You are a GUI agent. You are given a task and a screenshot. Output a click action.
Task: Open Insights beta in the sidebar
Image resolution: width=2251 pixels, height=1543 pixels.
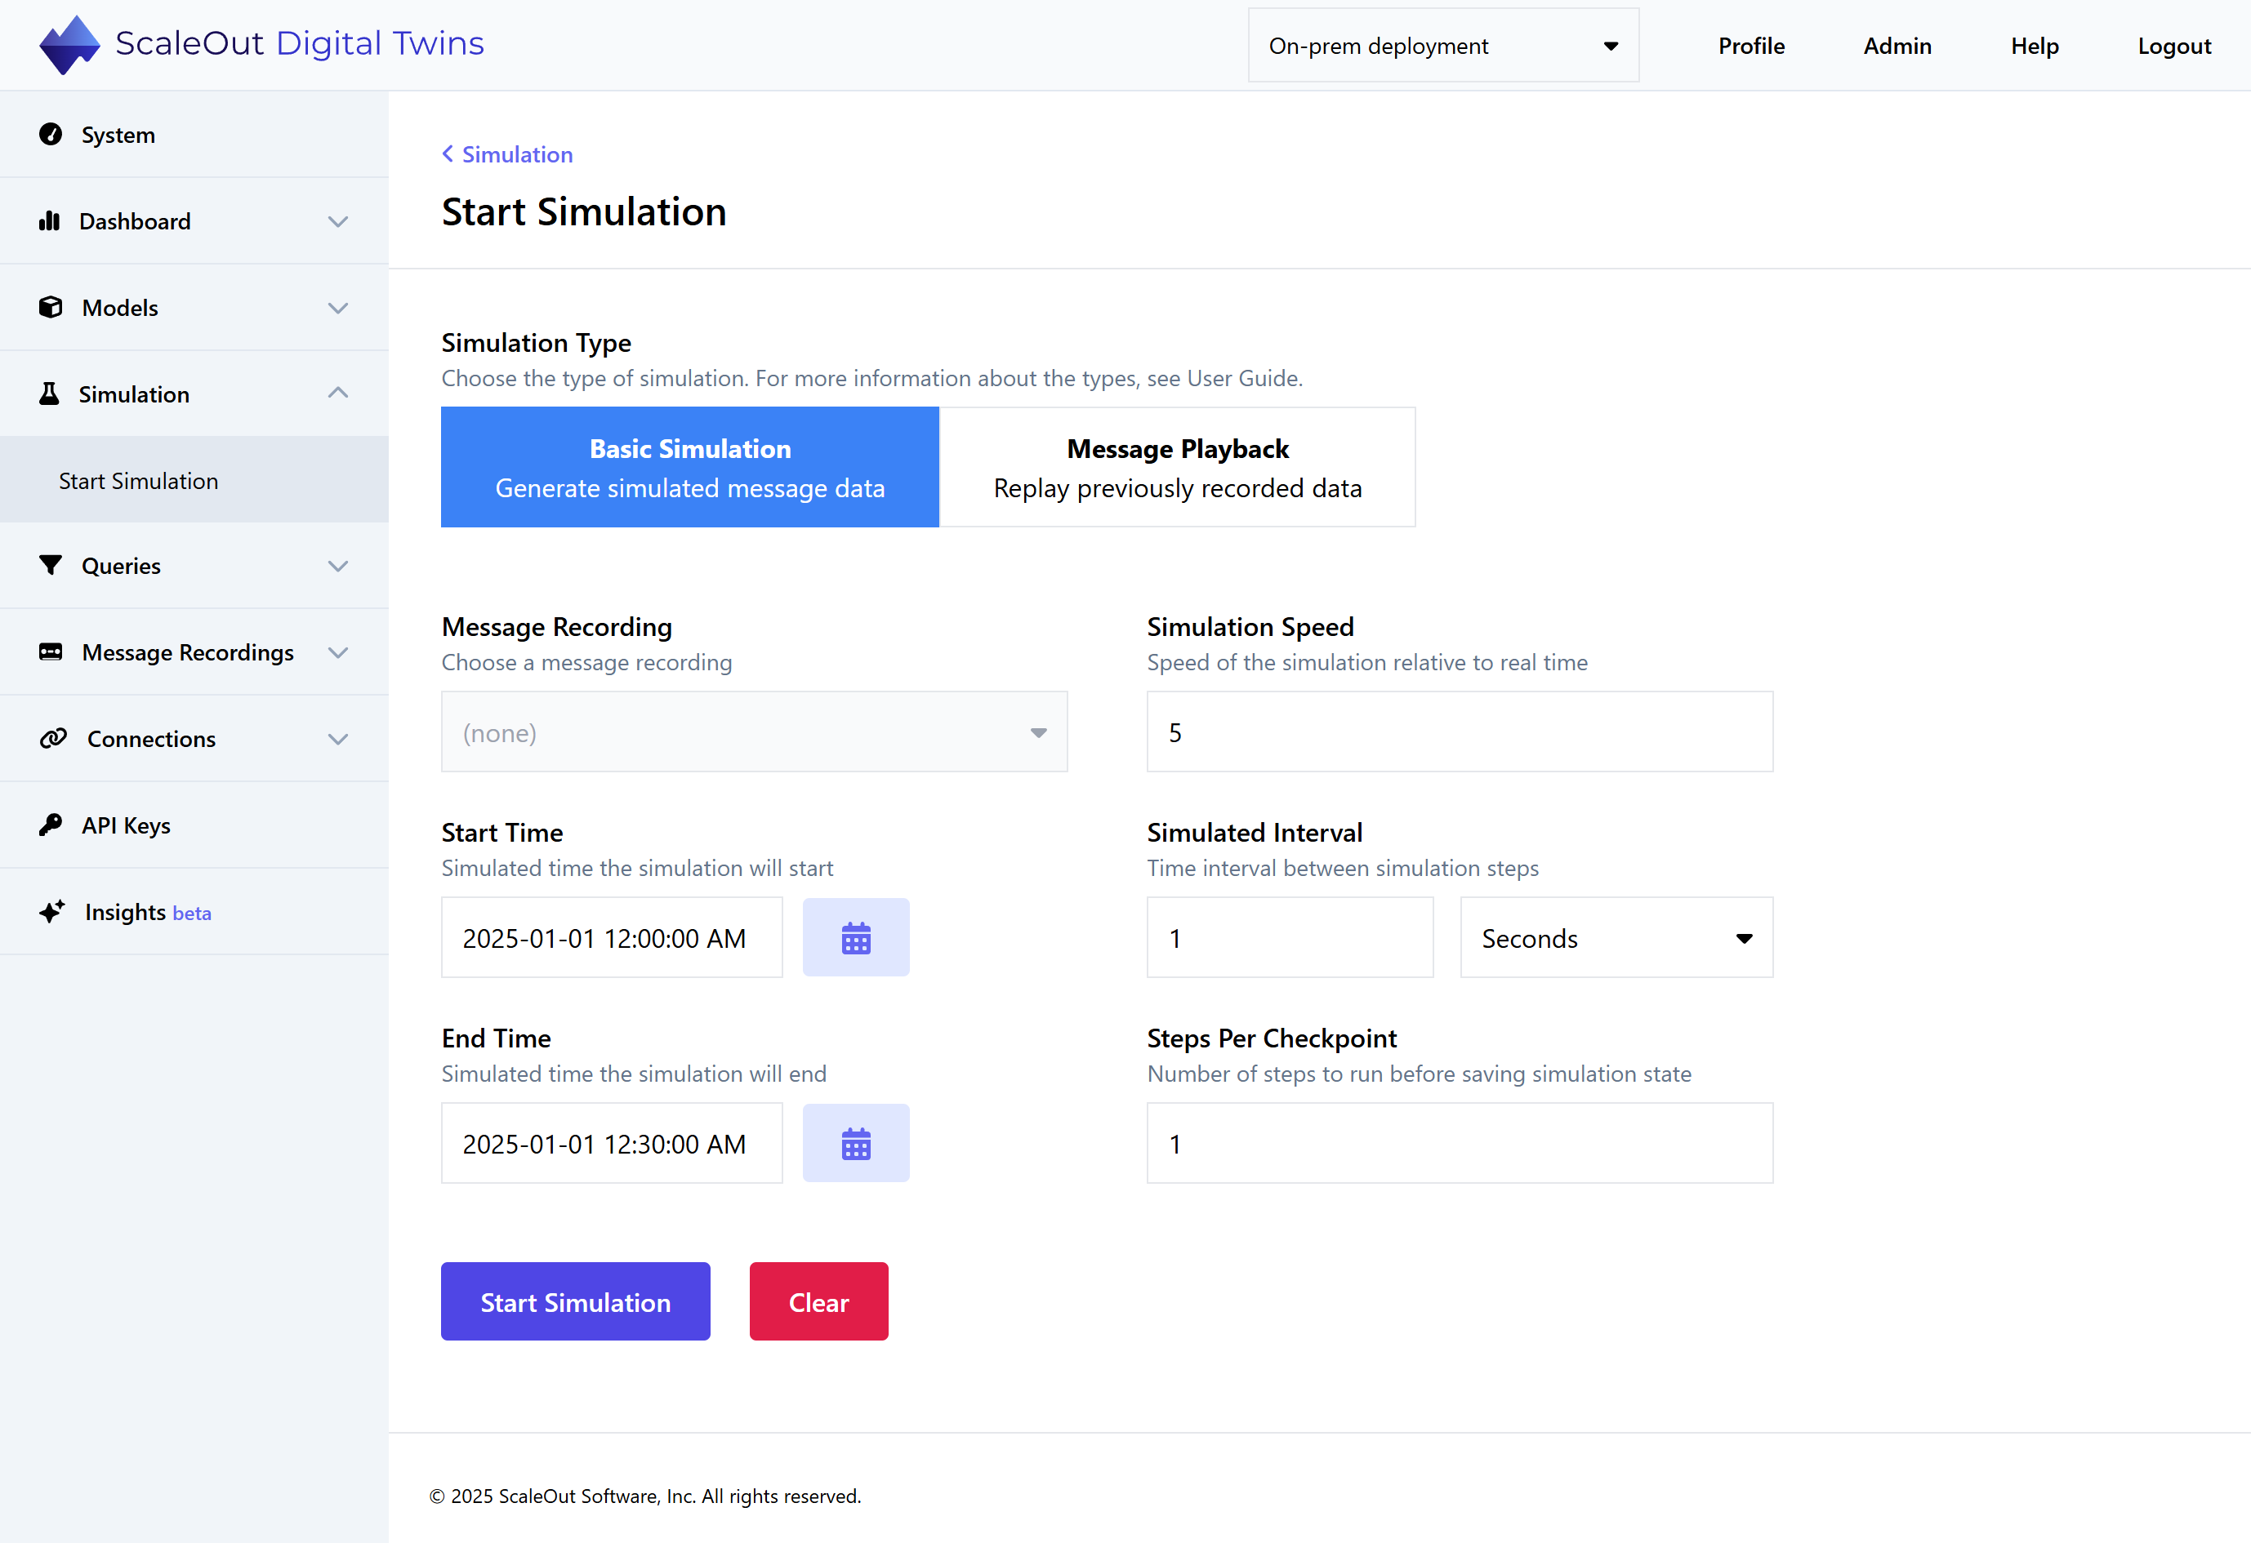(194, 912)
